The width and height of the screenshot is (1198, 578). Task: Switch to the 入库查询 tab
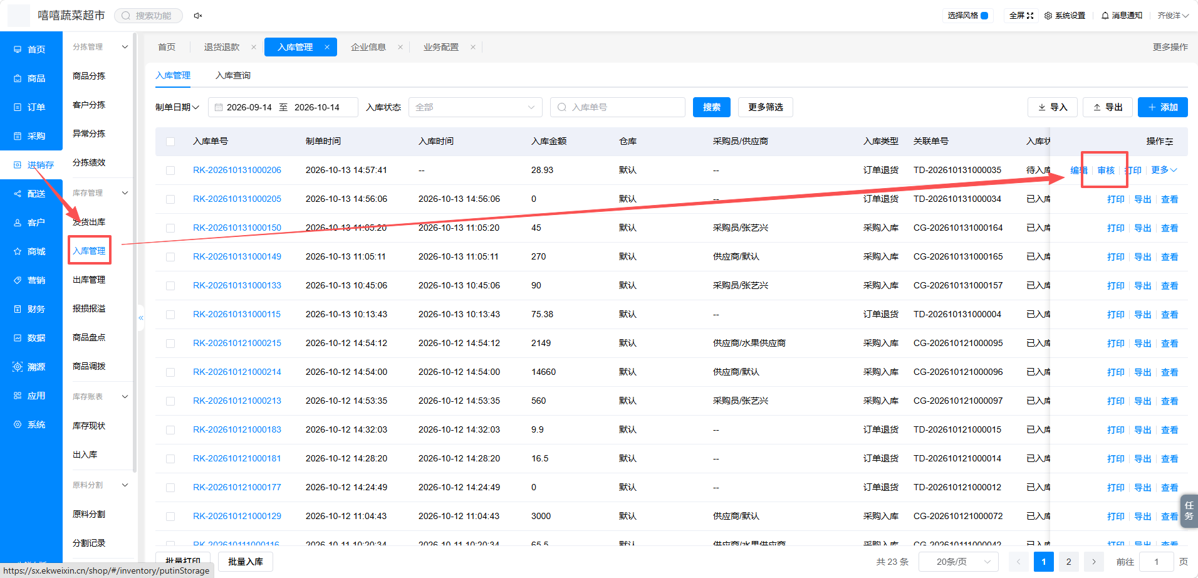(233, 75)
